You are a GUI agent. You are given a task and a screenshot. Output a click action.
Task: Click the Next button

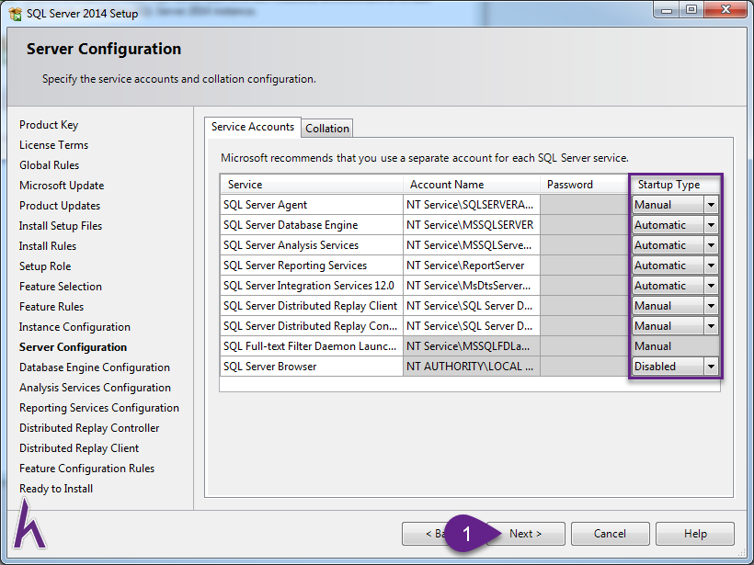coord(526,533)
